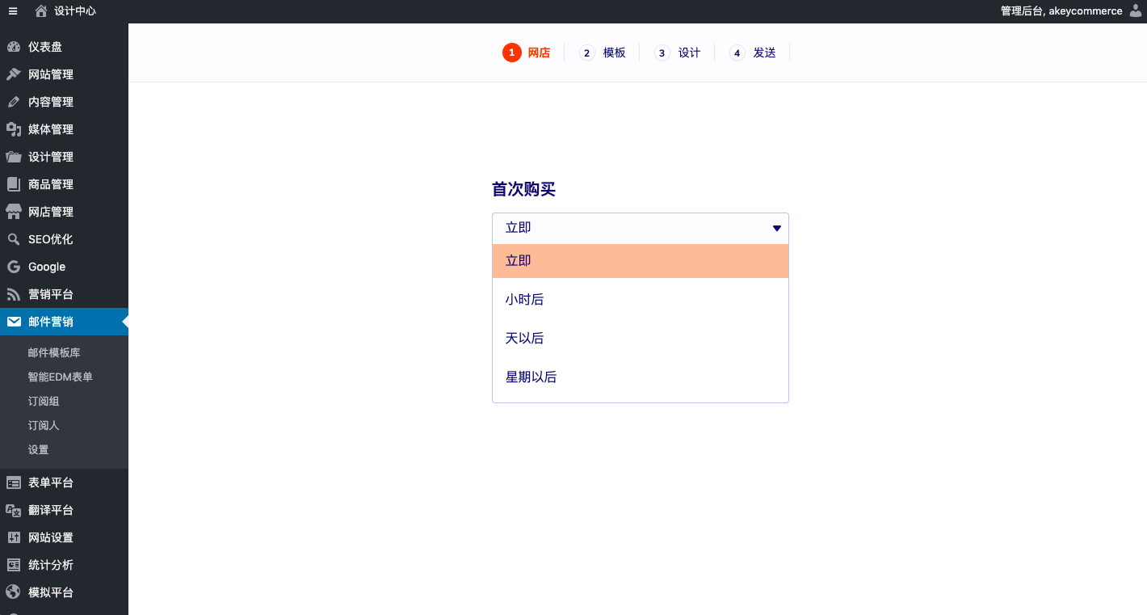Click the 设计管理 folder icon
Screen dimensions: 1147x615
point(14,157)
